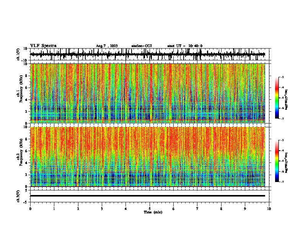Screen dimensions: 303x234
Task: Click inside the ch.1 frequency spectrogram
Action: click(147, 93)
